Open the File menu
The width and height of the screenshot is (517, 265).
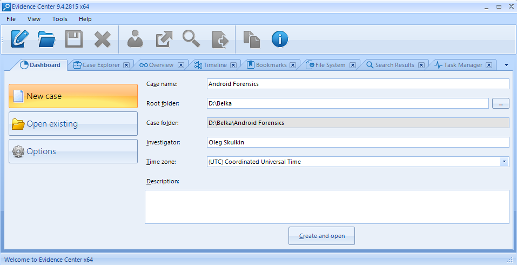click(11, 19)
